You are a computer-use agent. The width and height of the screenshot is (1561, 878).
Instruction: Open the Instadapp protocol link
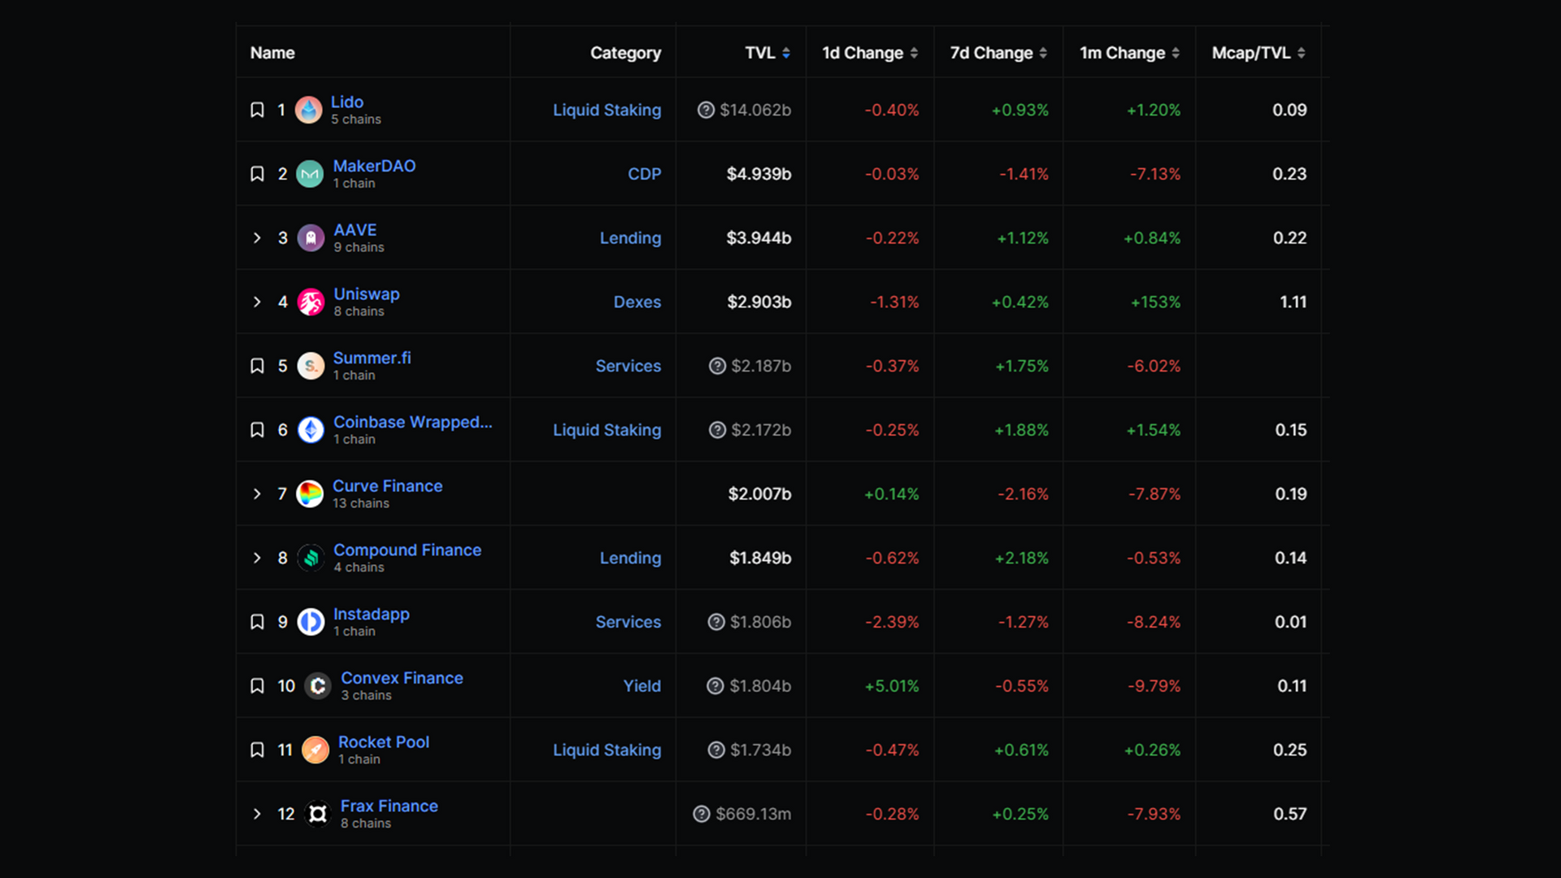[371, 615]
